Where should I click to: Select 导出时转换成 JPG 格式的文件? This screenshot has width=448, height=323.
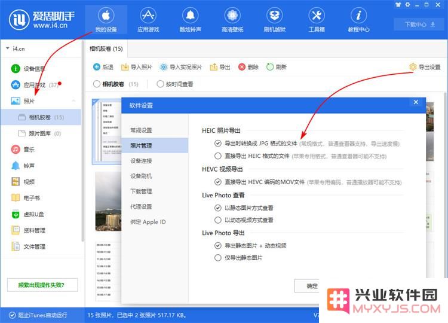[217, 144]
